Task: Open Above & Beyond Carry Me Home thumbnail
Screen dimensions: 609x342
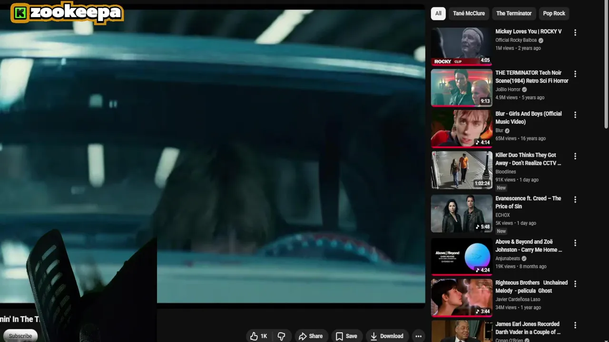Action: click(x=462, y=256)
